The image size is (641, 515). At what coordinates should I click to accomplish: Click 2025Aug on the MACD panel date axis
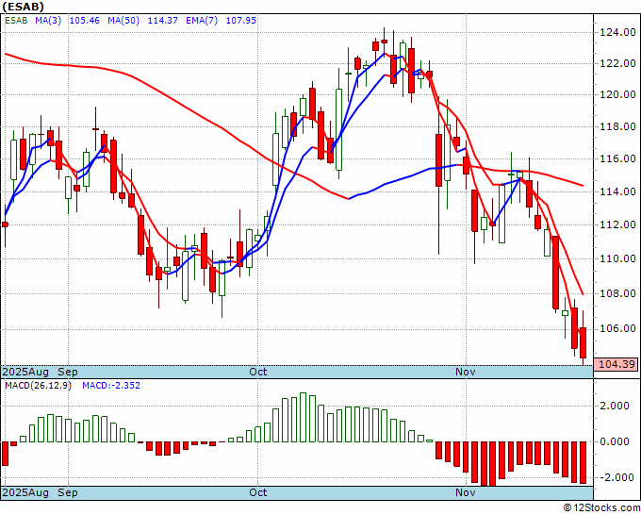[25, 492]
